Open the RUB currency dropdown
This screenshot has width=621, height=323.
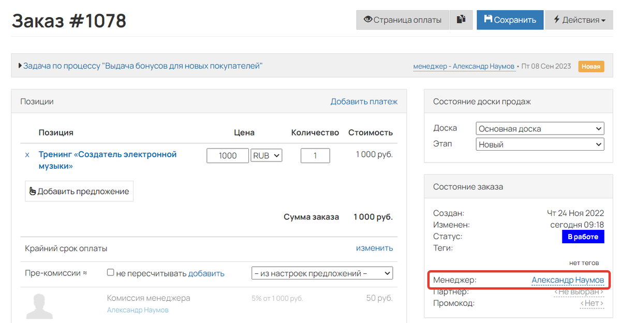point(267,155)
